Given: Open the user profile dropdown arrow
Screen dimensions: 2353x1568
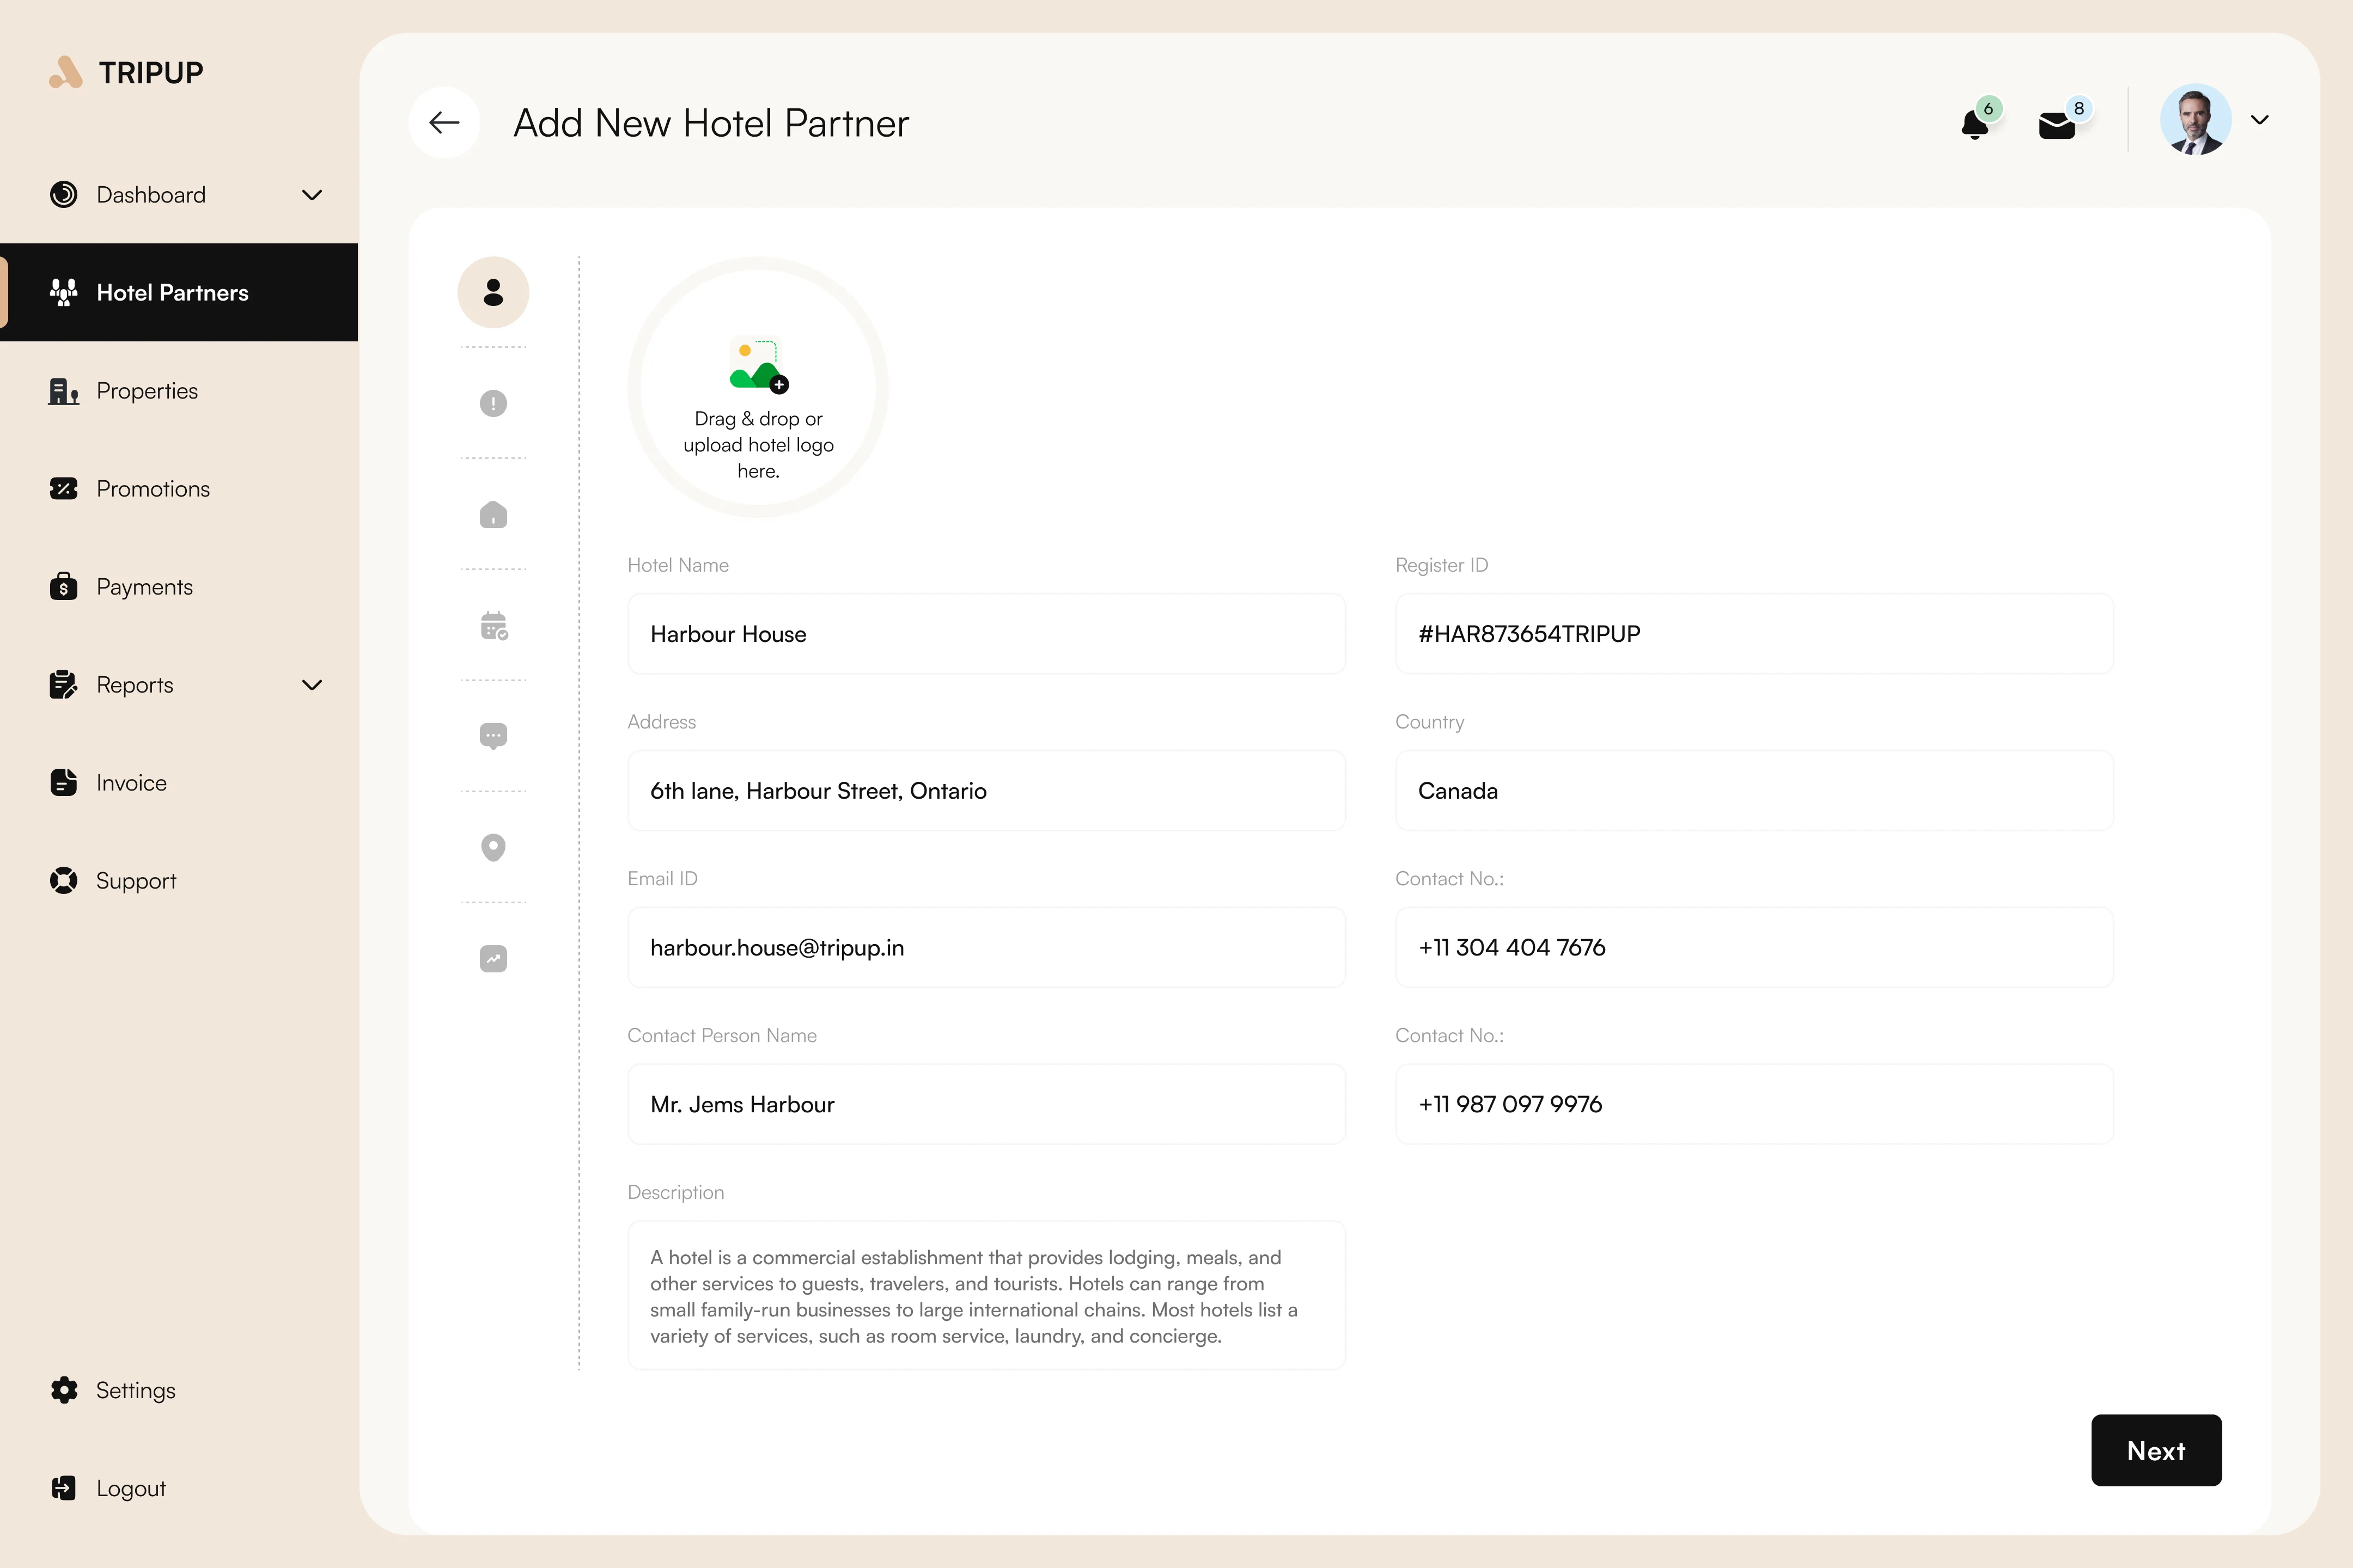Looking at the screenshot, I should click(2259, 120).
